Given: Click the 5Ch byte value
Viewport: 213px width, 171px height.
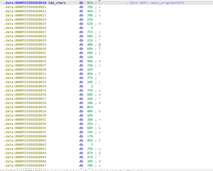Looking at the screenshot, I should (x=90, y=3).
